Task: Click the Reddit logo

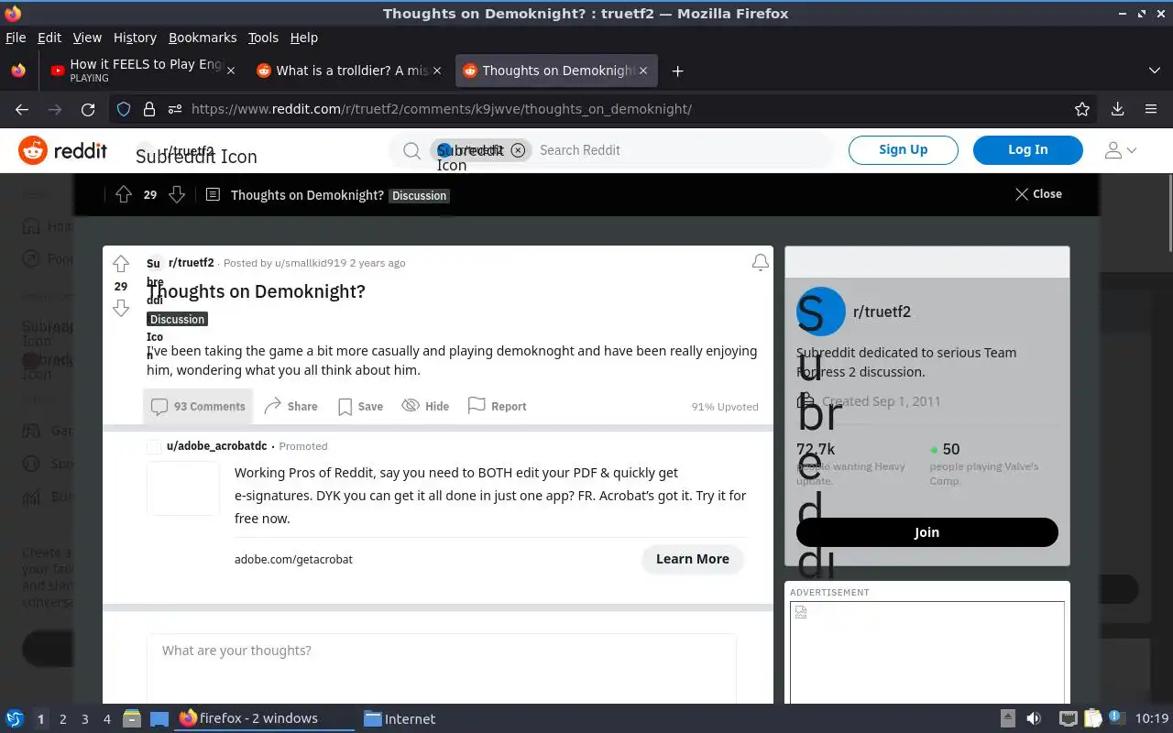Action: coord(63,150)
